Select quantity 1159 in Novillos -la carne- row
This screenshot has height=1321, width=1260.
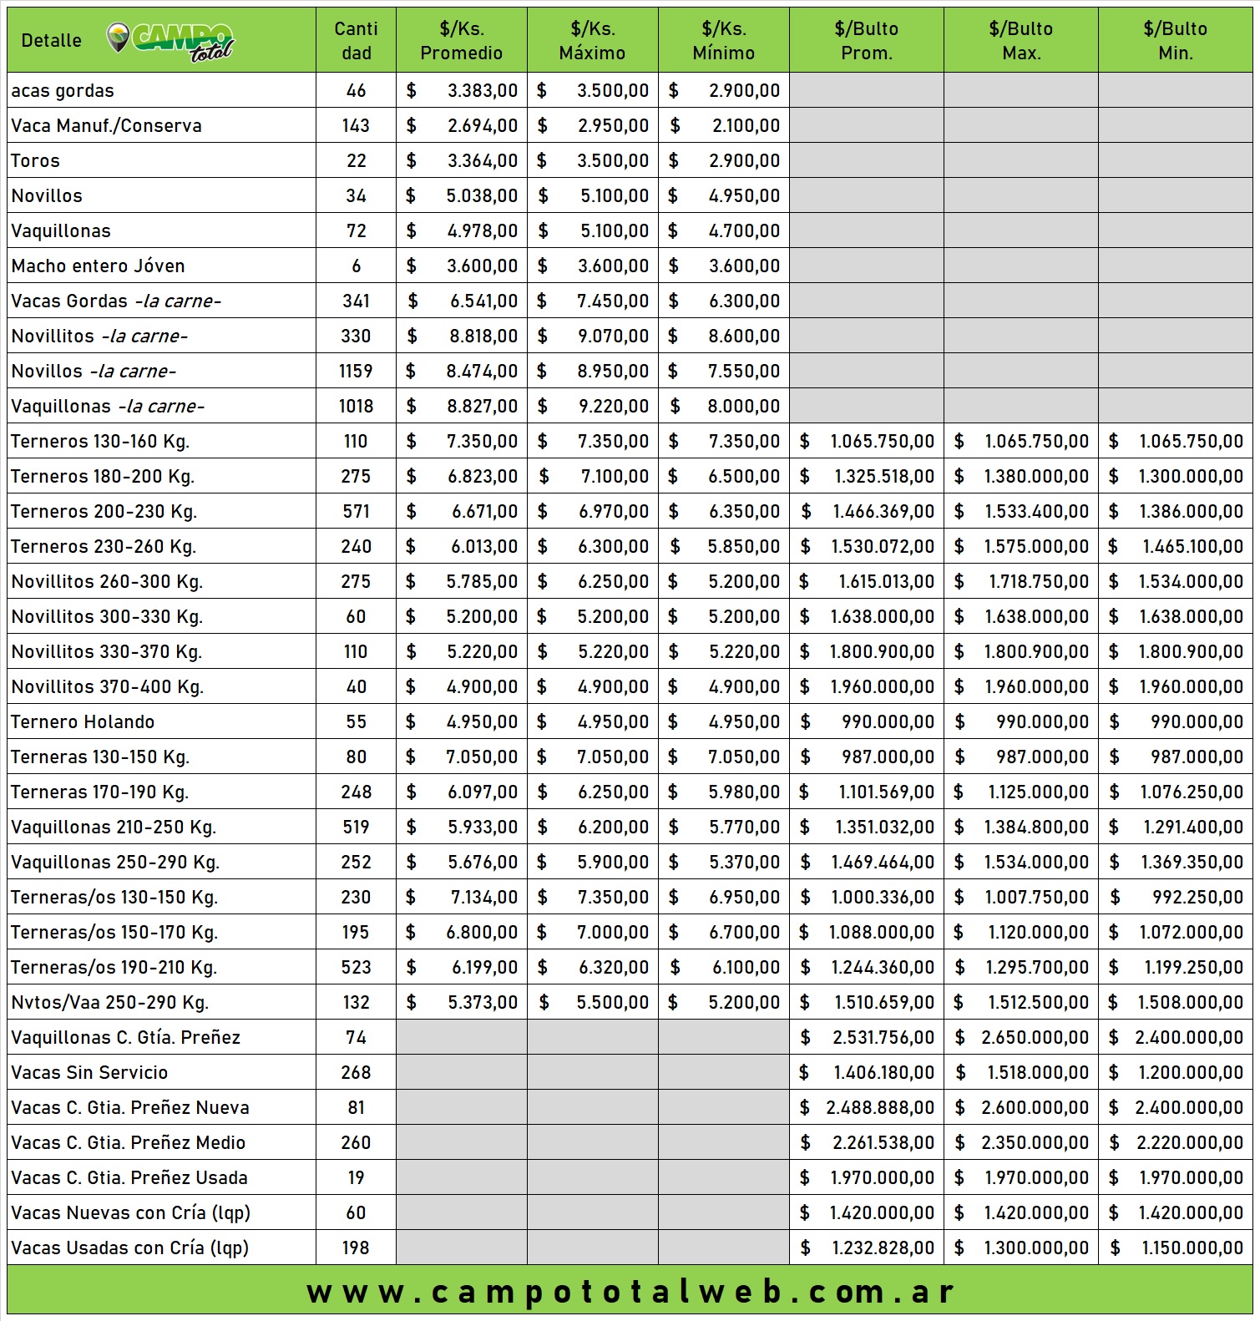(356, 371)
